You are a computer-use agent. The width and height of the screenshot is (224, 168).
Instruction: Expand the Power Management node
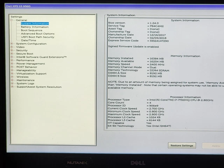point(12,64)
